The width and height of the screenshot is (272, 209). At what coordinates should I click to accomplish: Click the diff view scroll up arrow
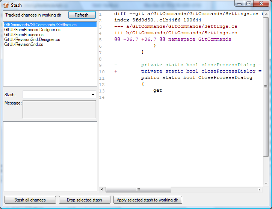click(x=266, y=14)
